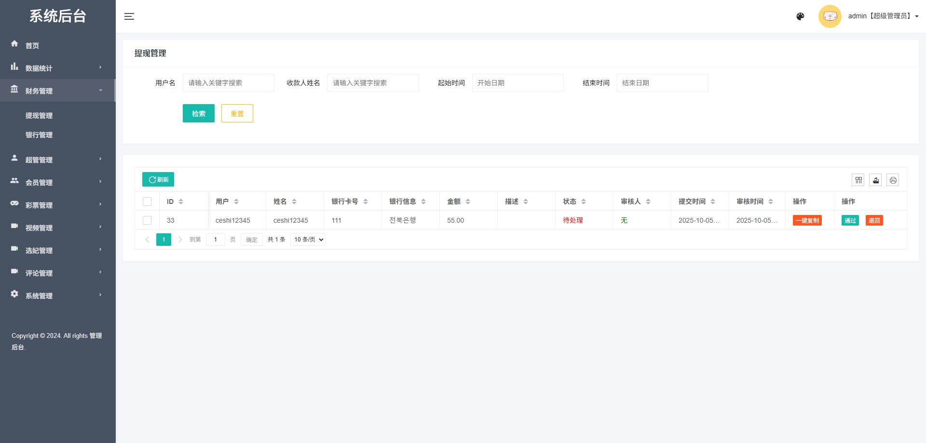Click pagination 确定 confirm button
This screenshot has height=443, width=926.
coord(252,240)
